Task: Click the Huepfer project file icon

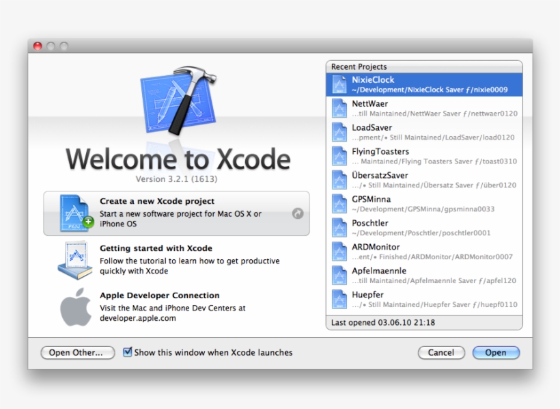Action: [339, 300]
